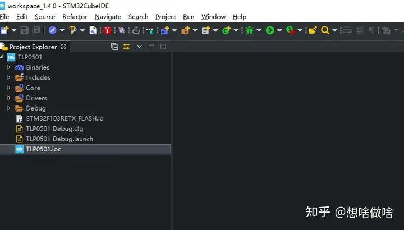Click the crossed-out globe toolbar icon

pos(121,30)
